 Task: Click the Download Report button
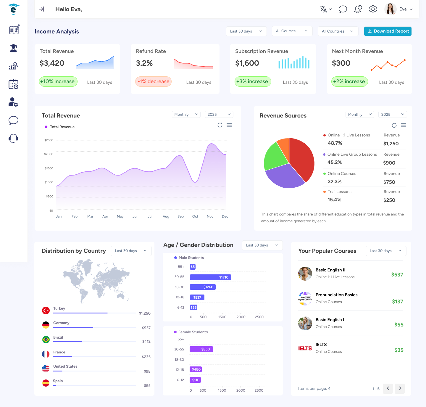388,31
